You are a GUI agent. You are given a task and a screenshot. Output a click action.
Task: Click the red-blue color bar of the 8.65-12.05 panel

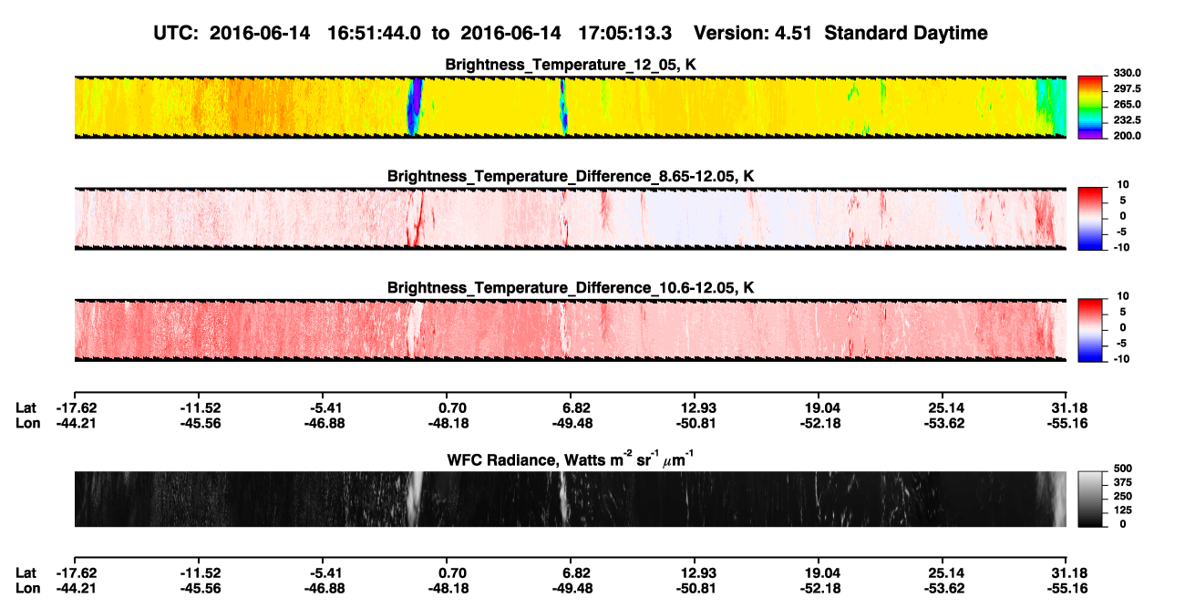pyautogui.click(x=1090, y=218)
